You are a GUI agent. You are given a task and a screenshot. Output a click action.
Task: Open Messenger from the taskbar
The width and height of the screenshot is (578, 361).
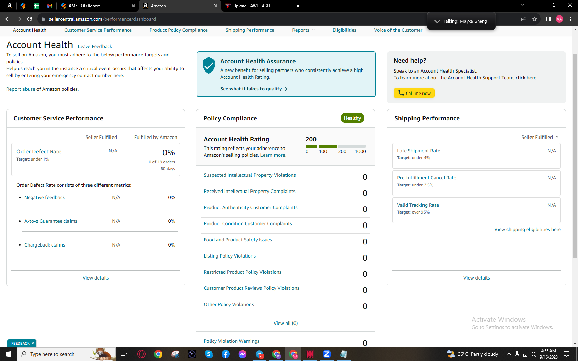click(x=243, y=354)
